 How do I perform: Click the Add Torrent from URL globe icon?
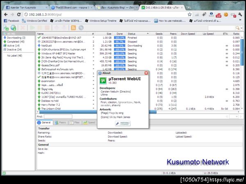(x=14, y=28)
